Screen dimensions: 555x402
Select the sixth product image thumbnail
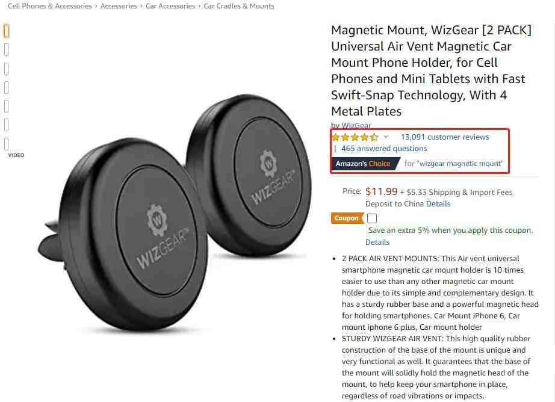pyautogui.click(x=7, y=125)
